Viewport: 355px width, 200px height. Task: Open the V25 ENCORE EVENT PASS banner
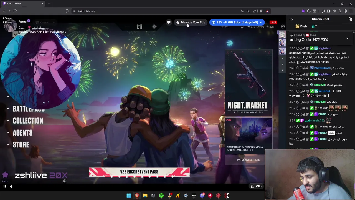click(139, 172)
